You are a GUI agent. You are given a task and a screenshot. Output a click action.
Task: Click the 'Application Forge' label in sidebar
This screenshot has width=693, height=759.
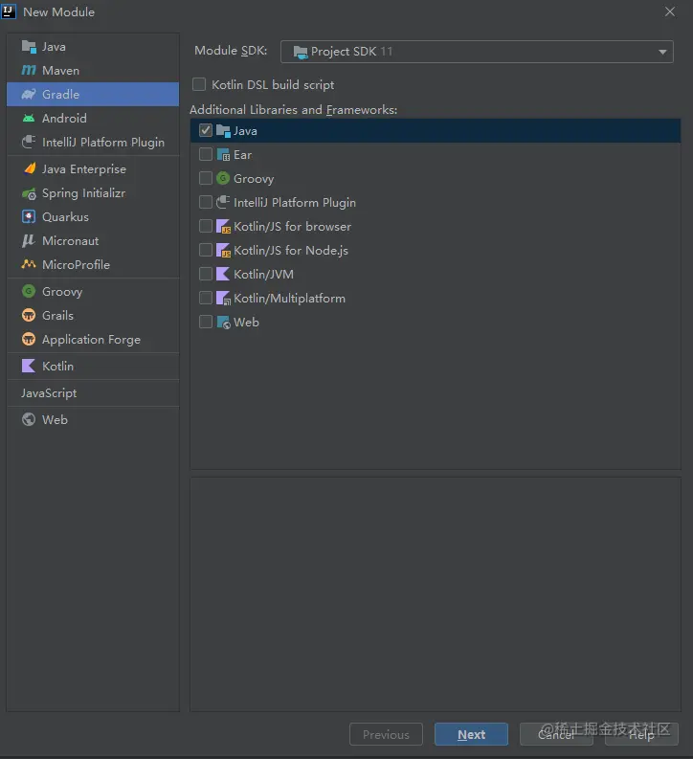click(92, 340)
